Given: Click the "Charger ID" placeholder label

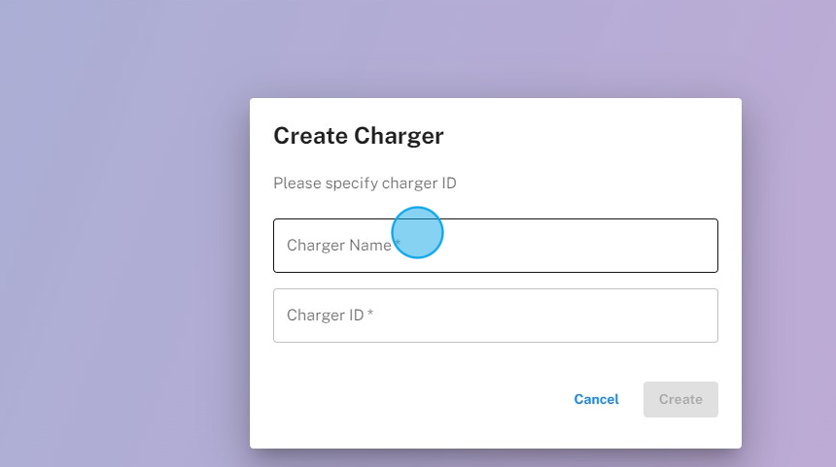Looking at the screenshot, I should click(x=325, y=316).
